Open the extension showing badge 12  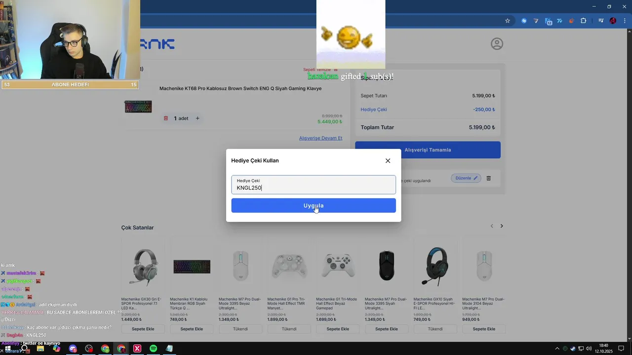[x=548, y=21]
